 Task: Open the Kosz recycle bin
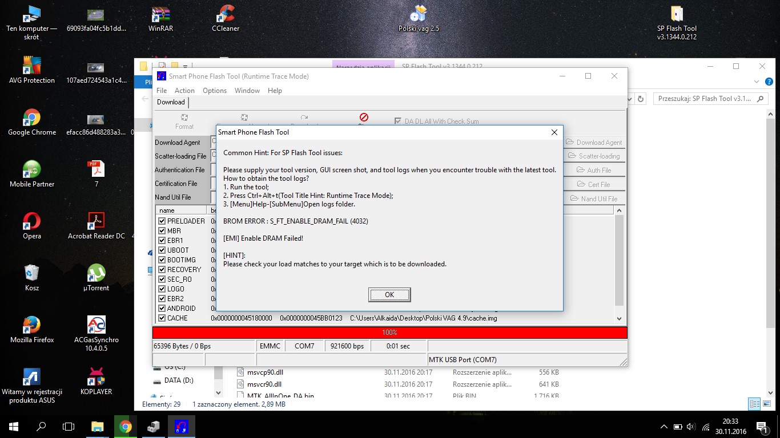32,278
